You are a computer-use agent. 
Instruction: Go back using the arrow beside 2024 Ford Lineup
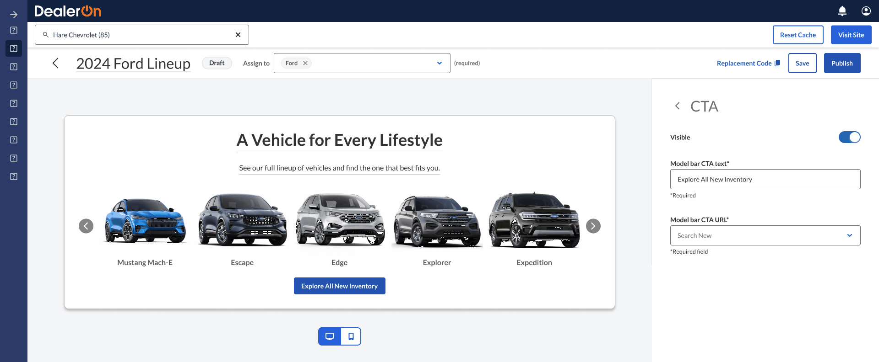click(x=55, y=63)
